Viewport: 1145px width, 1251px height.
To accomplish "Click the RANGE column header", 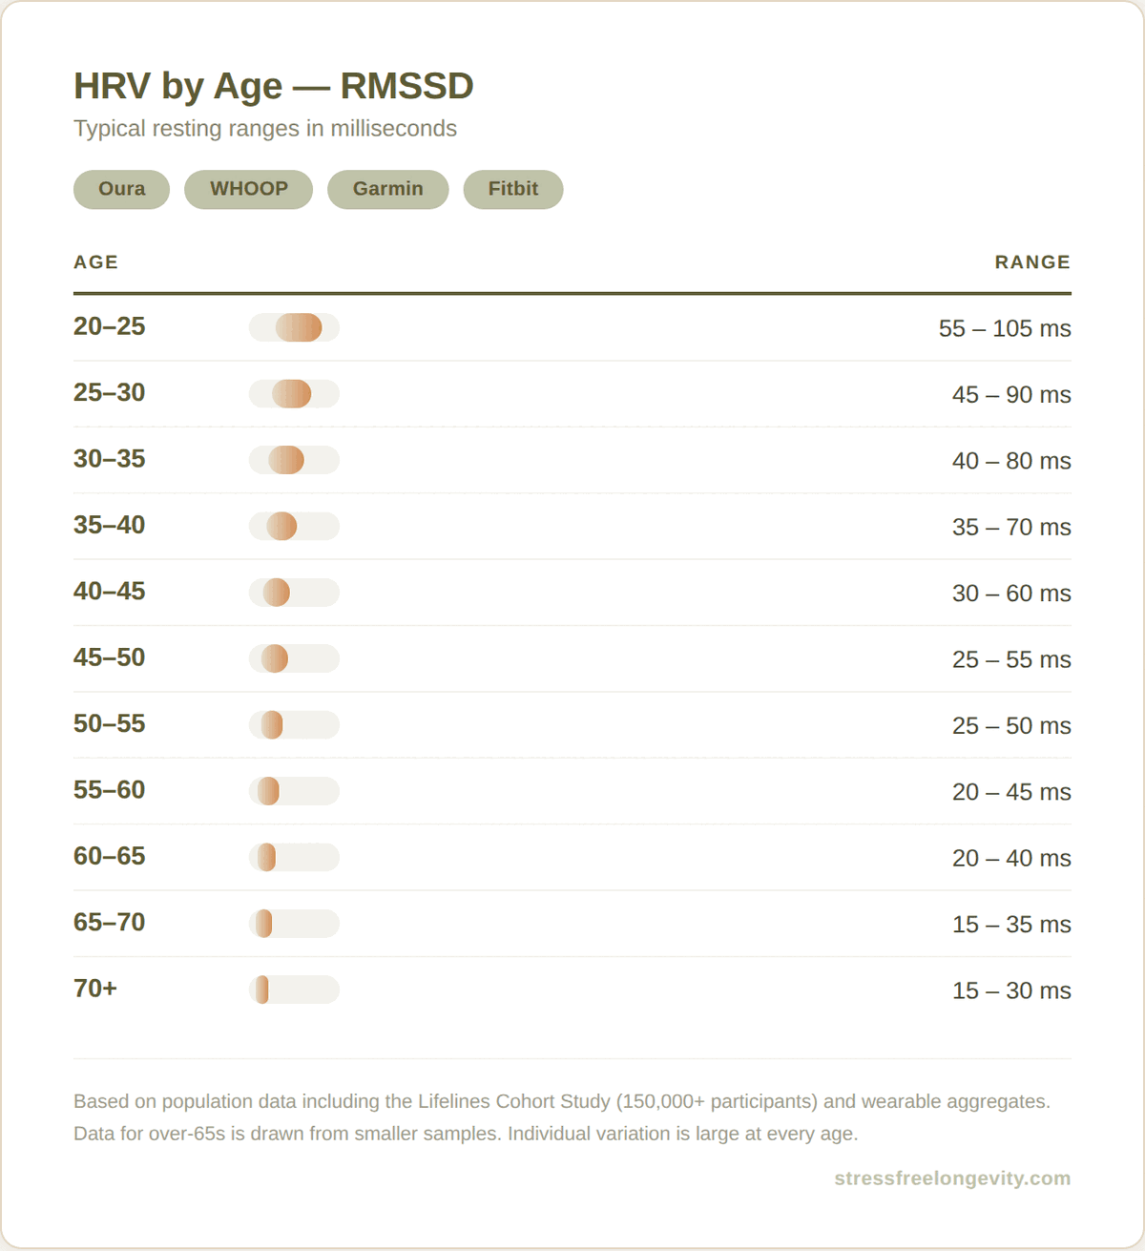I will [1033, 261].
